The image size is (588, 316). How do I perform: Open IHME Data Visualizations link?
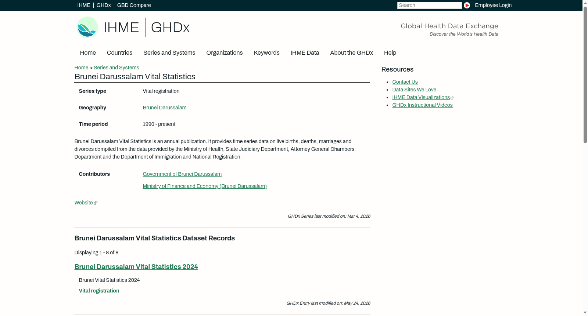pyautogui.click(x=421, y=97)
